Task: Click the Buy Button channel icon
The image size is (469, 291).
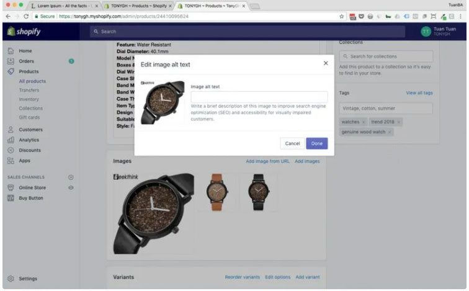Action: tap(11, 198)
